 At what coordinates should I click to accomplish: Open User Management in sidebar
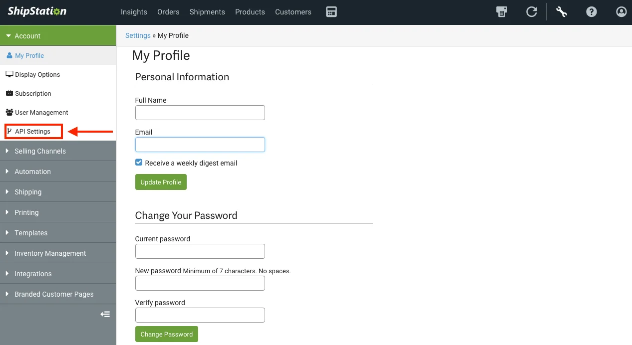point(58,112)
